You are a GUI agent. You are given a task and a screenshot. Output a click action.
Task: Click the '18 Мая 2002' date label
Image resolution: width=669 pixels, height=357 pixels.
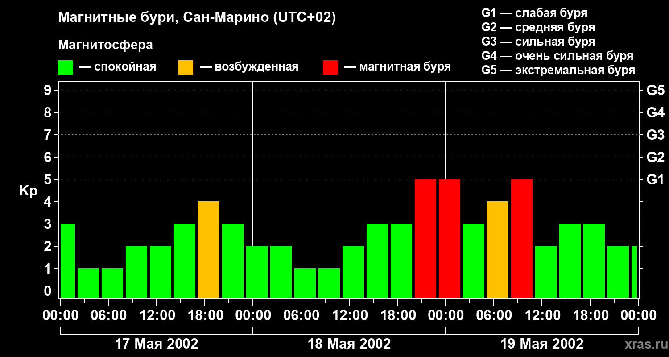pyautogui.click(x=349, y=344)
